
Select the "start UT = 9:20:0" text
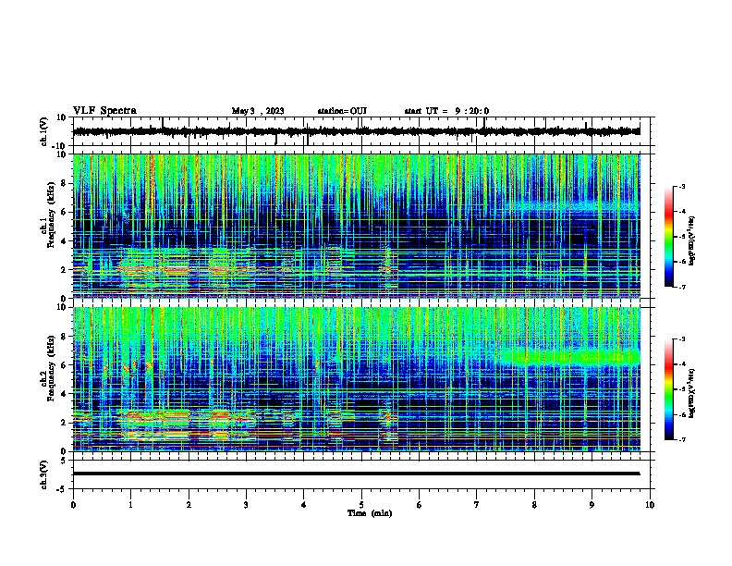point(446,111)
